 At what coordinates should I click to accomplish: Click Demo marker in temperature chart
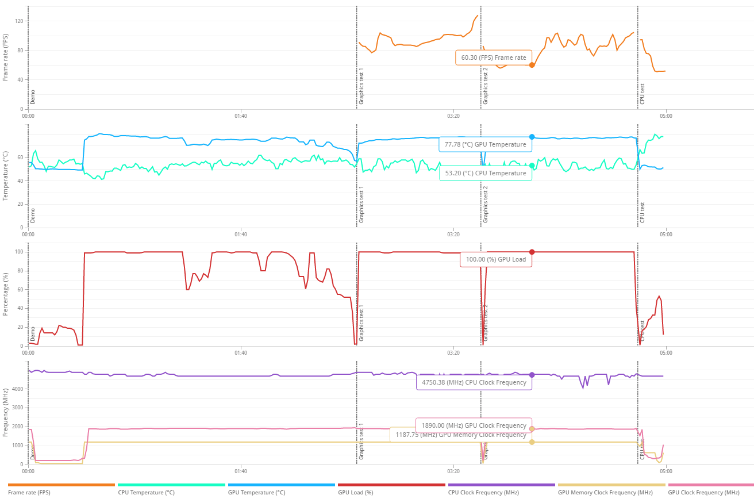click(x=33, y=215)
